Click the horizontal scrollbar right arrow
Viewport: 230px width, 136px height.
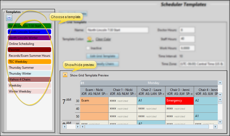coord(215,127)
